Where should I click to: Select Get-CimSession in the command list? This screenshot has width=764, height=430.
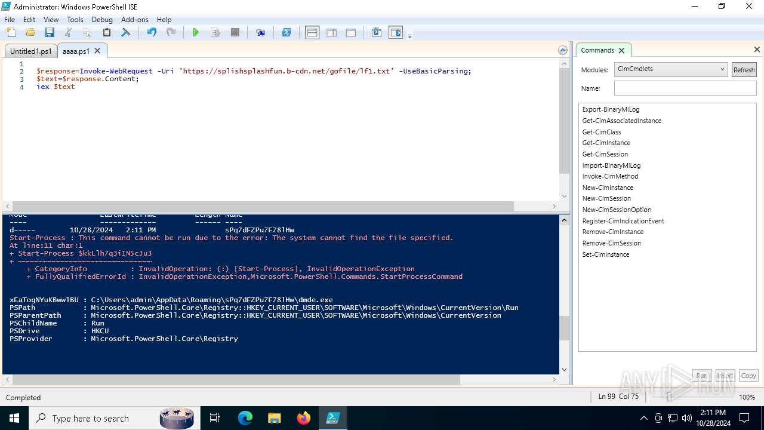coord(605,154)
